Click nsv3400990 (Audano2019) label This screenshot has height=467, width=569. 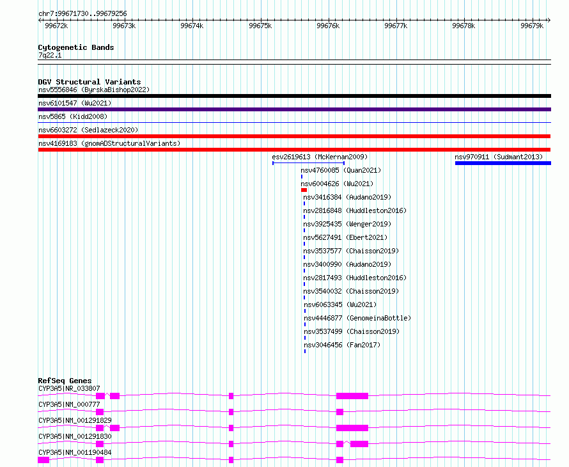pos(347,264)
